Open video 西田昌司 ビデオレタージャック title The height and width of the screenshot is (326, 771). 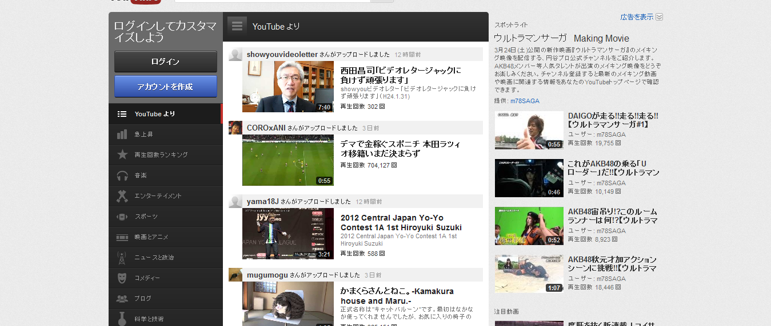point(401,75)
